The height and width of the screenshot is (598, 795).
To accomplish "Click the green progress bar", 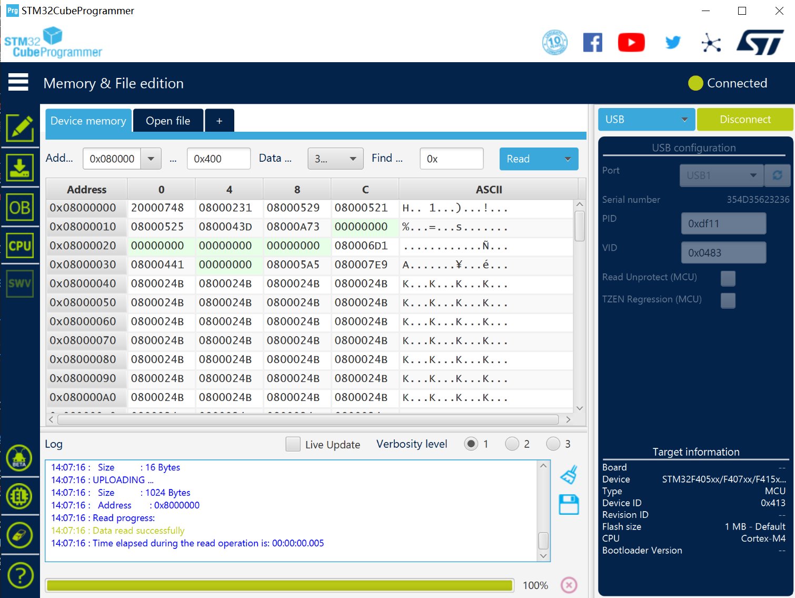I will pyautogui.click(x=280, y=585).
